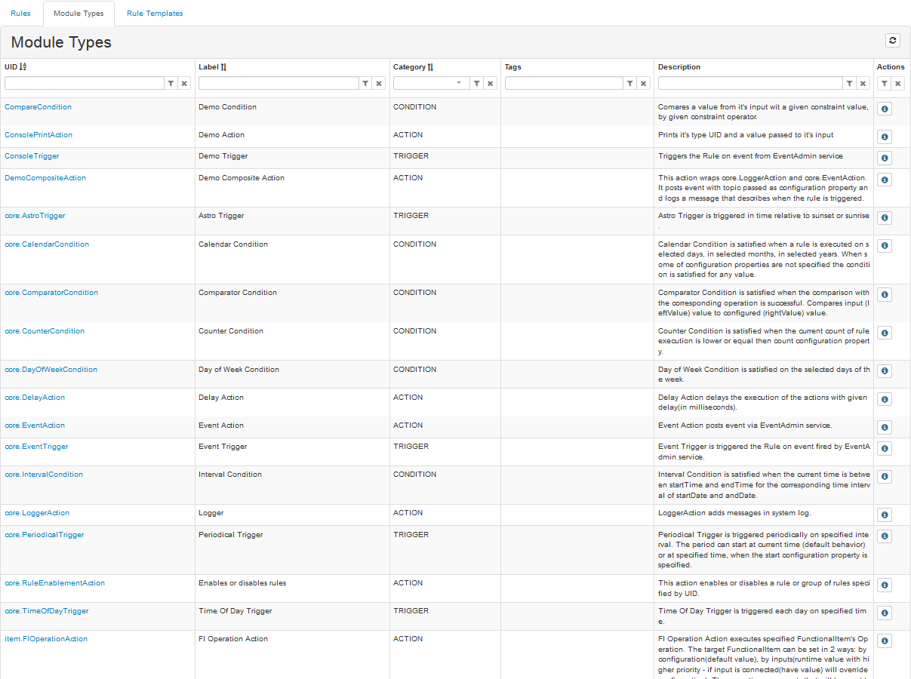Open the funnel filter icon in UID column

(x=171, y=83)
